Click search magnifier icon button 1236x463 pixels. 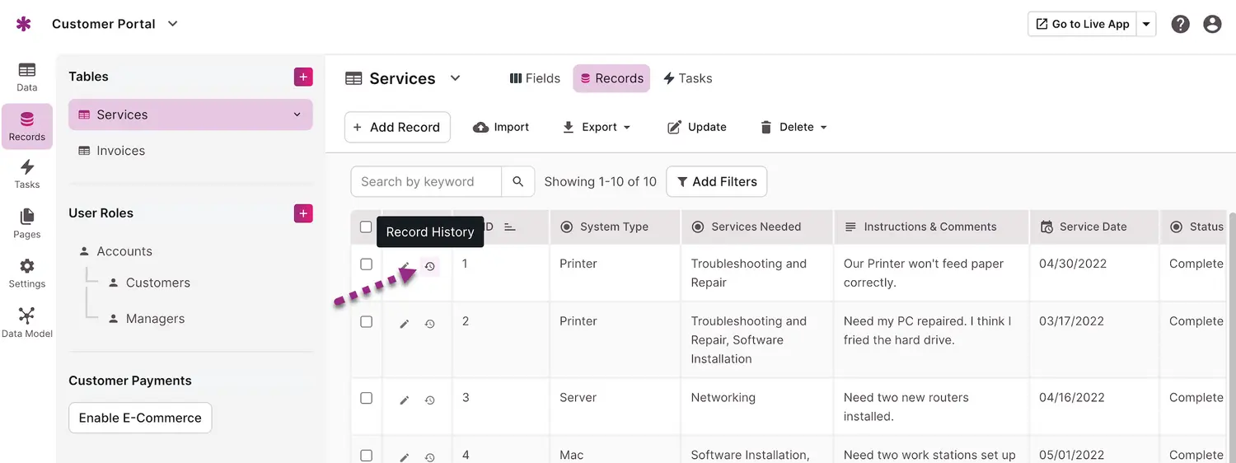(517, 182)
